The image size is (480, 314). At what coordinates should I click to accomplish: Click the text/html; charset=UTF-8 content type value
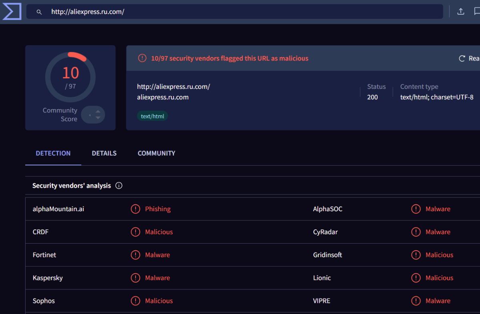(437, 97)
